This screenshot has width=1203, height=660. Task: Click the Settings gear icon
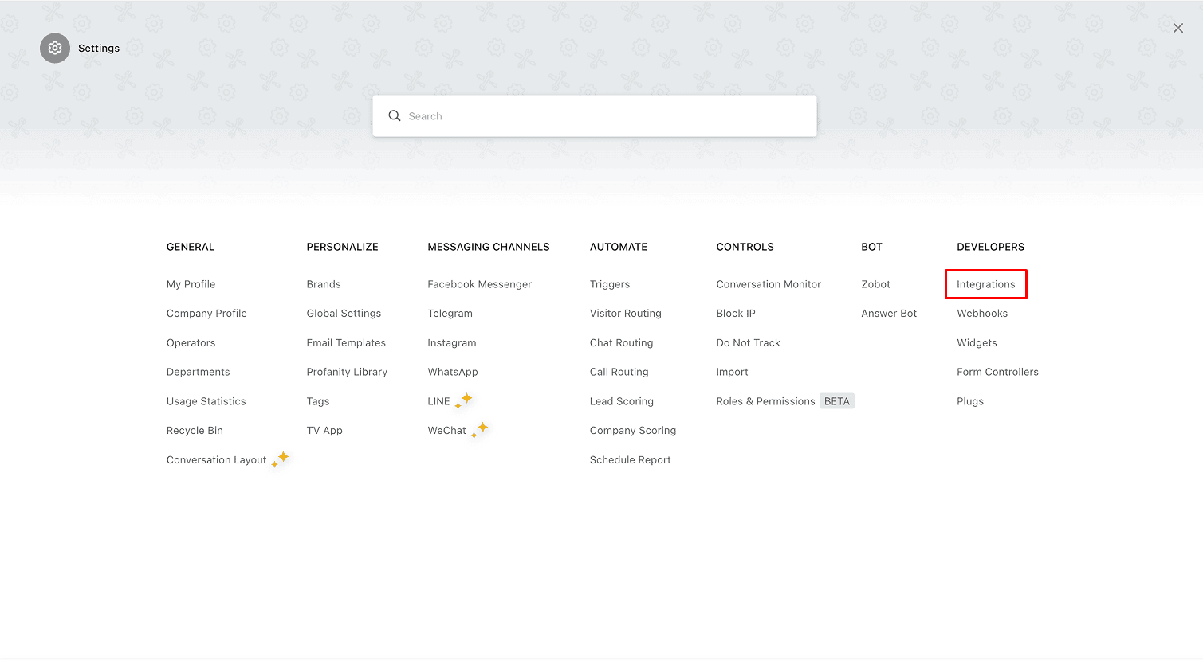[55, 49]
